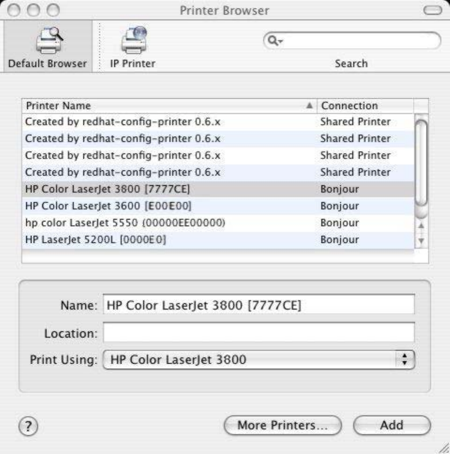Screen dimensions: 450x454
Task: Click inside the Search field
Action: (x=352, y=41)
